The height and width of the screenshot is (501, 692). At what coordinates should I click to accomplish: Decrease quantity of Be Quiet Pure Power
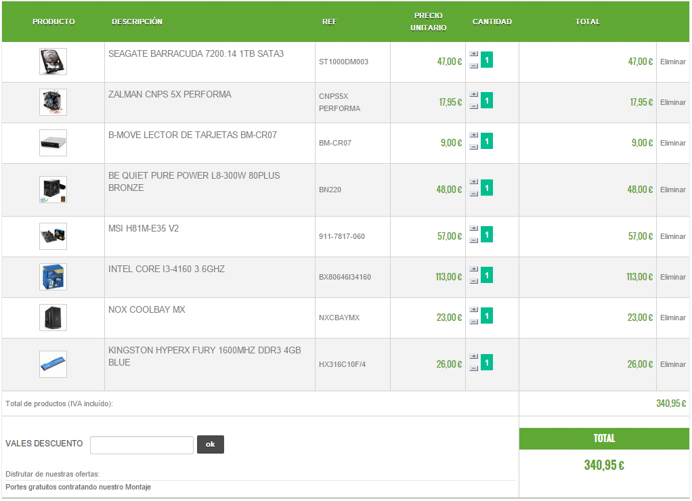coord(473,194)
